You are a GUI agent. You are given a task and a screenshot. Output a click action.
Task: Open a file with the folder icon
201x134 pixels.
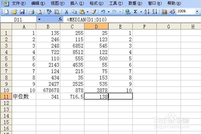(14, 12)
